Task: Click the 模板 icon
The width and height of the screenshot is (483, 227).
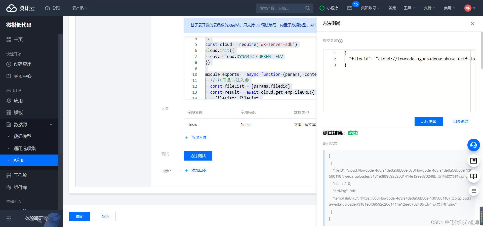Action: [x=9, y=112]
